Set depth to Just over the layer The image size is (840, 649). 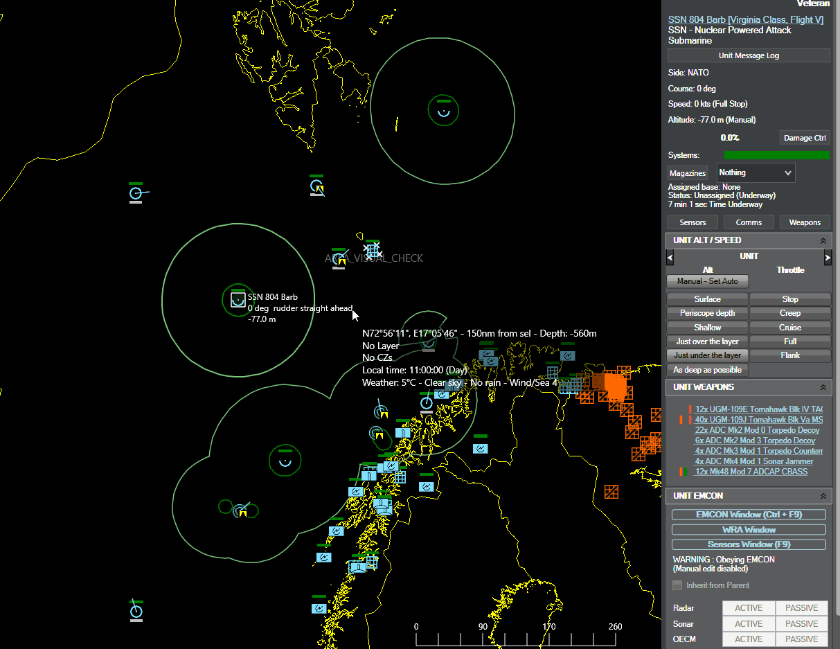pyautogui.click(x=707, y=341)
